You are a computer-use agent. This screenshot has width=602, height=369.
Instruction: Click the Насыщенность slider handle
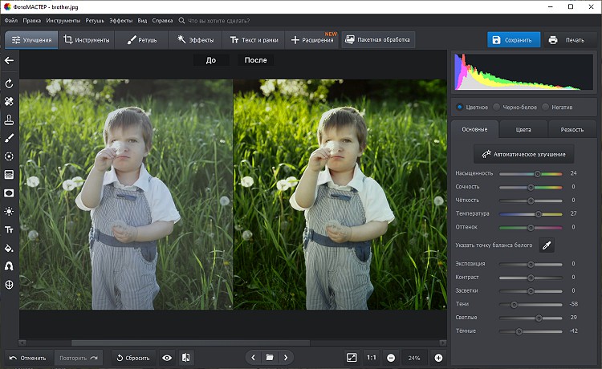point(537,173)
